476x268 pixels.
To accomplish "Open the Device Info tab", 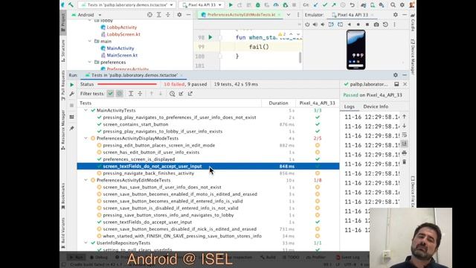I will click(376, 106).
